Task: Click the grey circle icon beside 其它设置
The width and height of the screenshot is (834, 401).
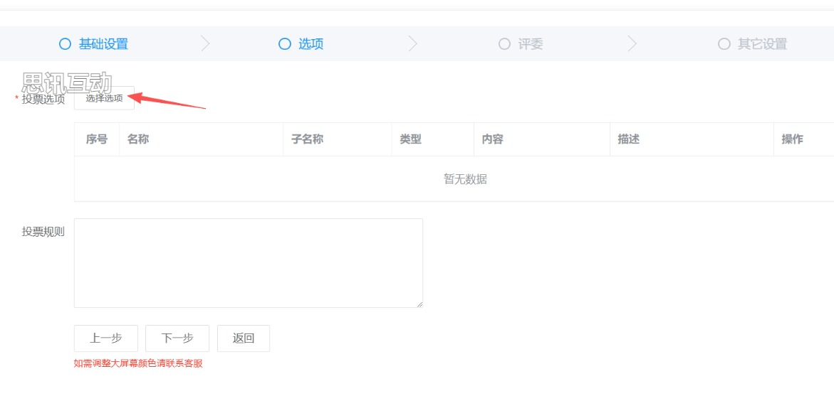Action: 724,44
